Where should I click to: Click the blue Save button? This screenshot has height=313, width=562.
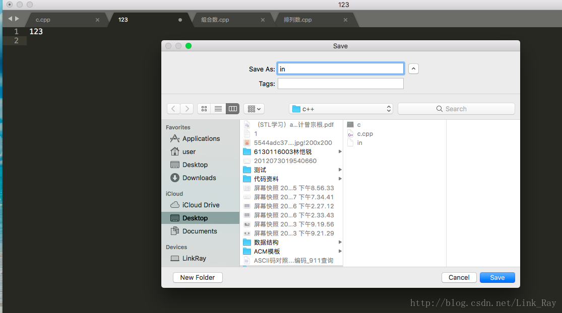(497, 278)
